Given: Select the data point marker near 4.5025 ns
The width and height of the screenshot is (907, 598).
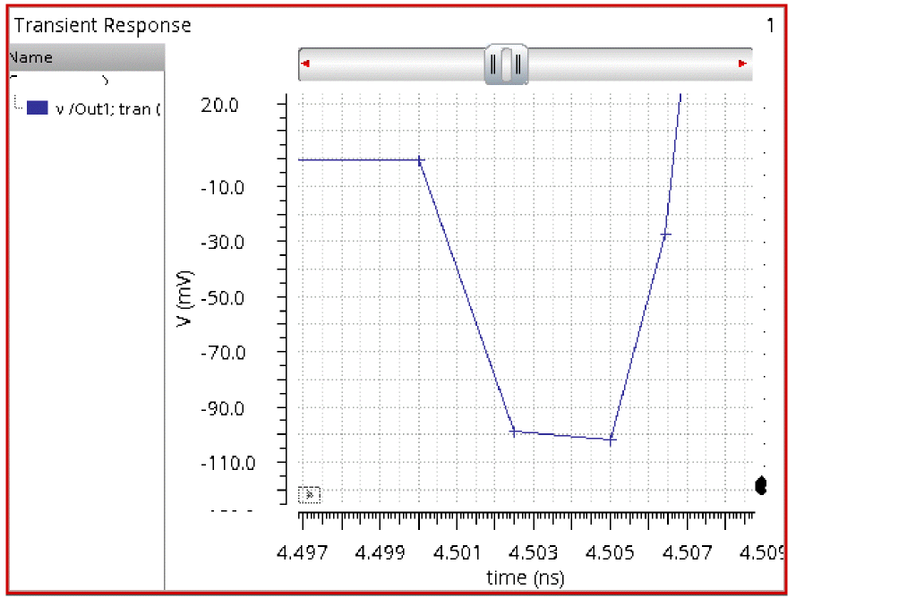Looking at the screenshot, I should pos(513,431).
